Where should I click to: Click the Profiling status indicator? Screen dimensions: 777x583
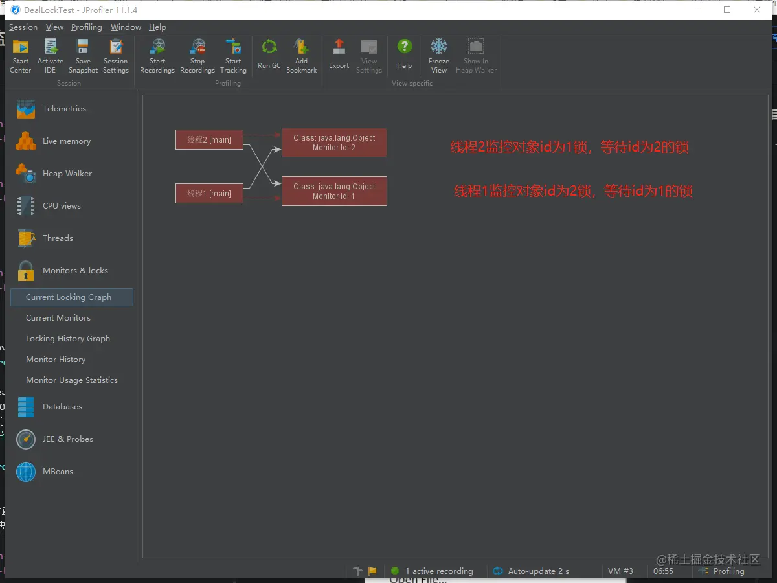click(722, 571)
